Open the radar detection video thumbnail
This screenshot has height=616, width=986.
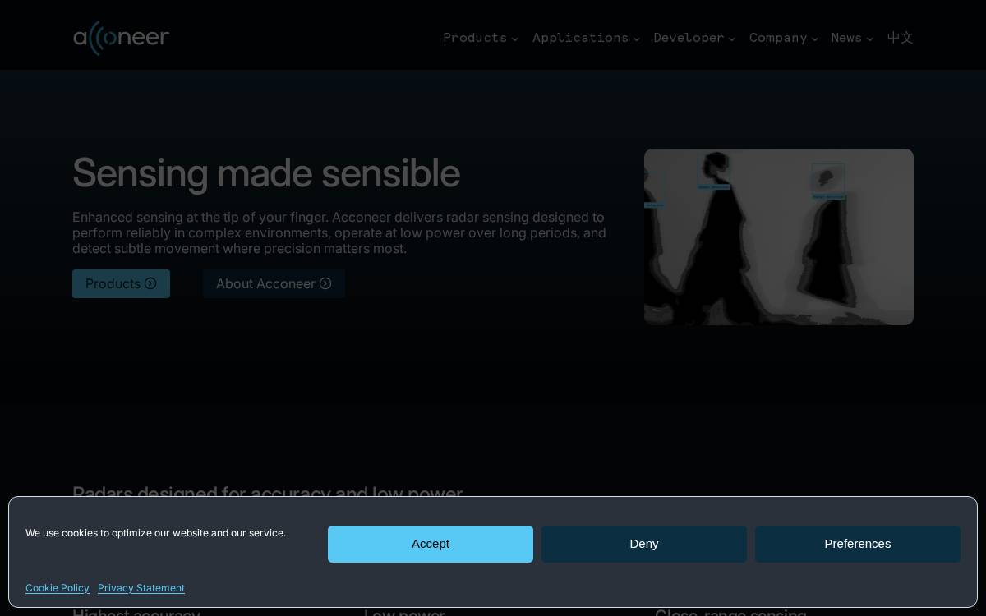pos(779,237)
